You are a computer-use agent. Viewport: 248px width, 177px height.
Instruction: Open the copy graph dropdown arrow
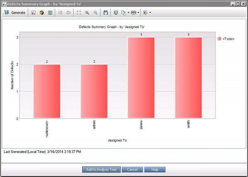click(129, 13)
